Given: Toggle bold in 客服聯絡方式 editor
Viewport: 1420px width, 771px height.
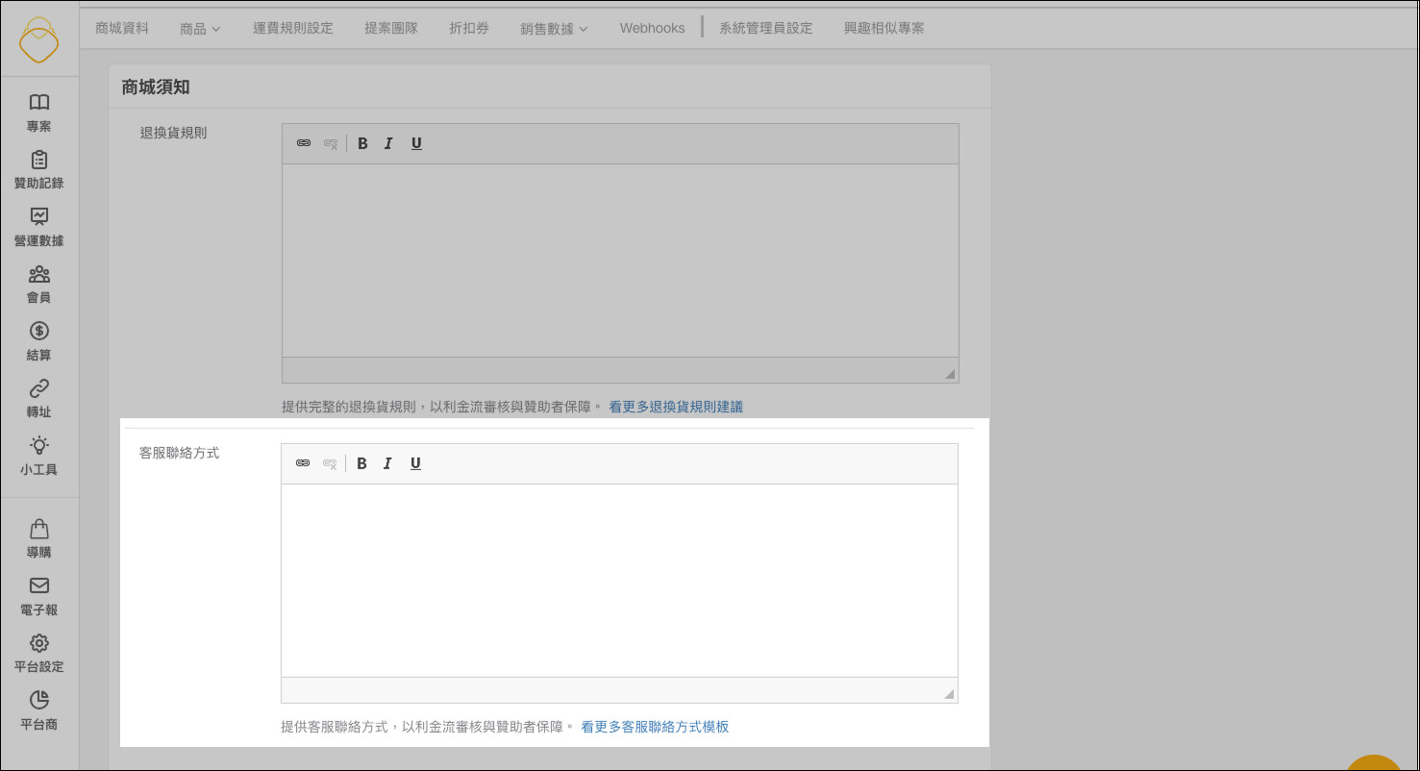Looking at the screenshot, I should 361,463.
